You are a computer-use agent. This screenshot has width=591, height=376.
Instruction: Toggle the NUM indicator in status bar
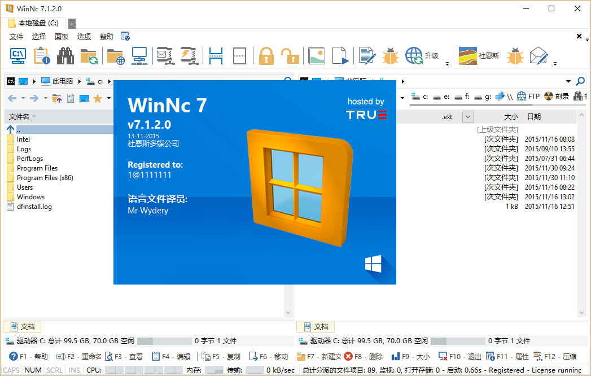tap(33, 370)
